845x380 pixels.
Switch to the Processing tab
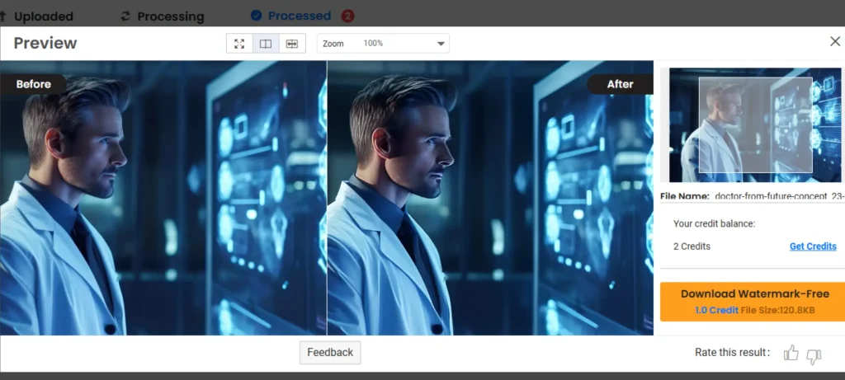click(x=170, y=16)
